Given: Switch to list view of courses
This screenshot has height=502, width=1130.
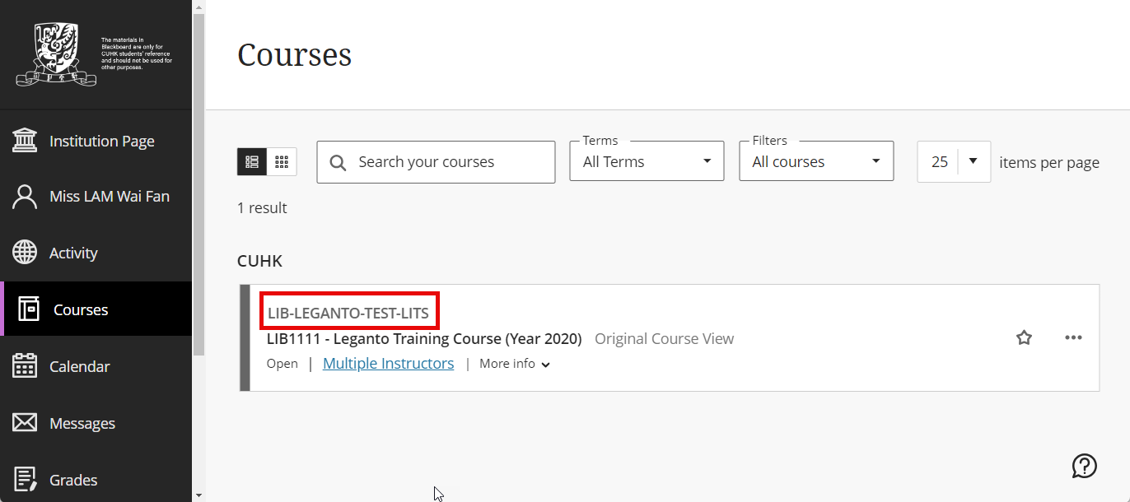Looking at the screenshot, I should [253, 161].
